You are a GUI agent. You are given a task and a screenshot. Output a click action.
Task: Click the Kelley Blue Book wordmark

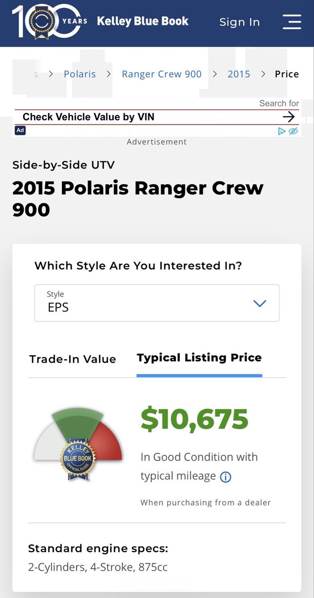tap(143, 21)
